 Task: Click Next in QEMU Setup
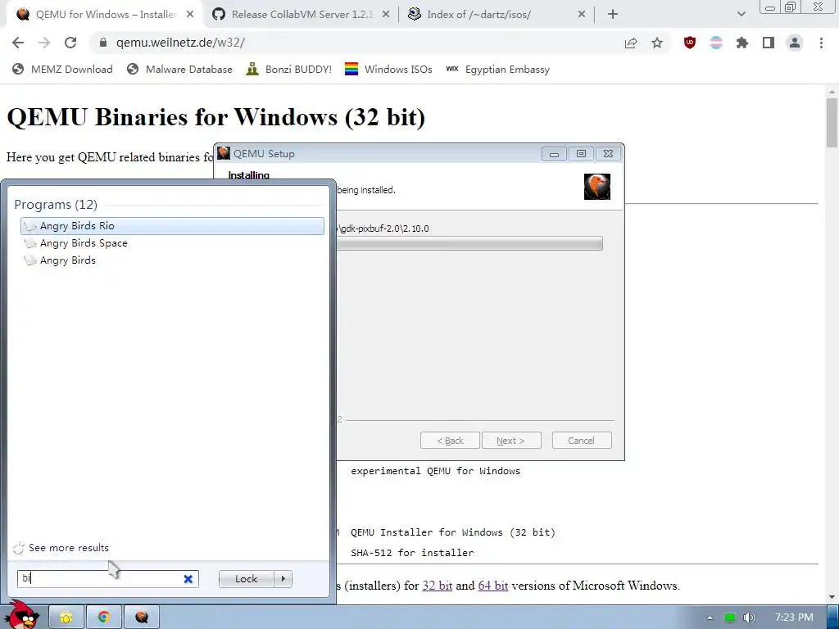pyautogui.click(x=511, y=441)
